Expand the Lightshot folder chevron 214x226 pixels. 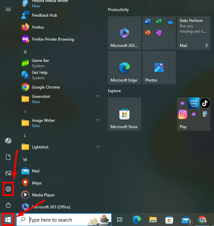[x=98, y=147]
